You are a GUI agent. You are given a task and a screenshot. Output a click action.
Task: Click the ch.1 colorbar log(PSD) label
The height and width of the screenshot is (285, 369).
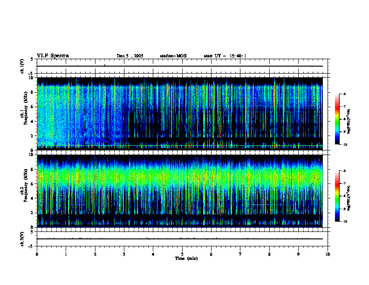pos(349,122)
